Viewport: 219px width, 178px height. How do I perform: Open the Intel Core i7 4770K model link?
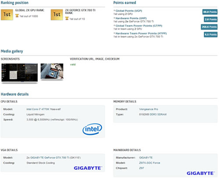point(43,109)
